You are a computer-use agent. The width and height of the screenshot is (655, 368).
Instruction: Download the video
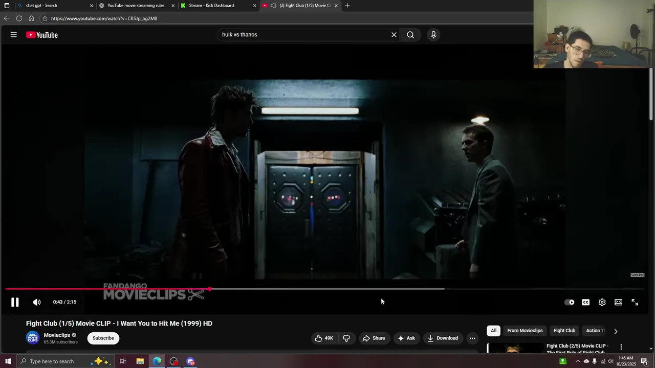click(x=443, y=338)
